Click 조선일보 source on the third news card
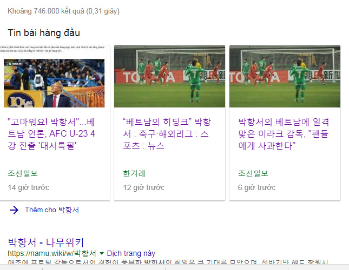Image resolution: width=349 pixels, height=270 pixels. pos(253,173)
